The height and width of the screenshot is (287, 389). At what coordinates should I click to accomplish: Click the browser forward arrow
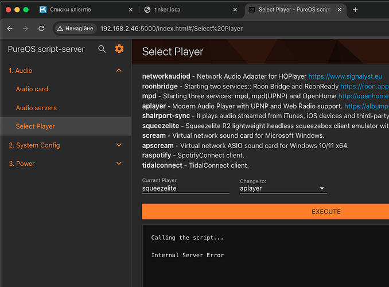[25, 29]
